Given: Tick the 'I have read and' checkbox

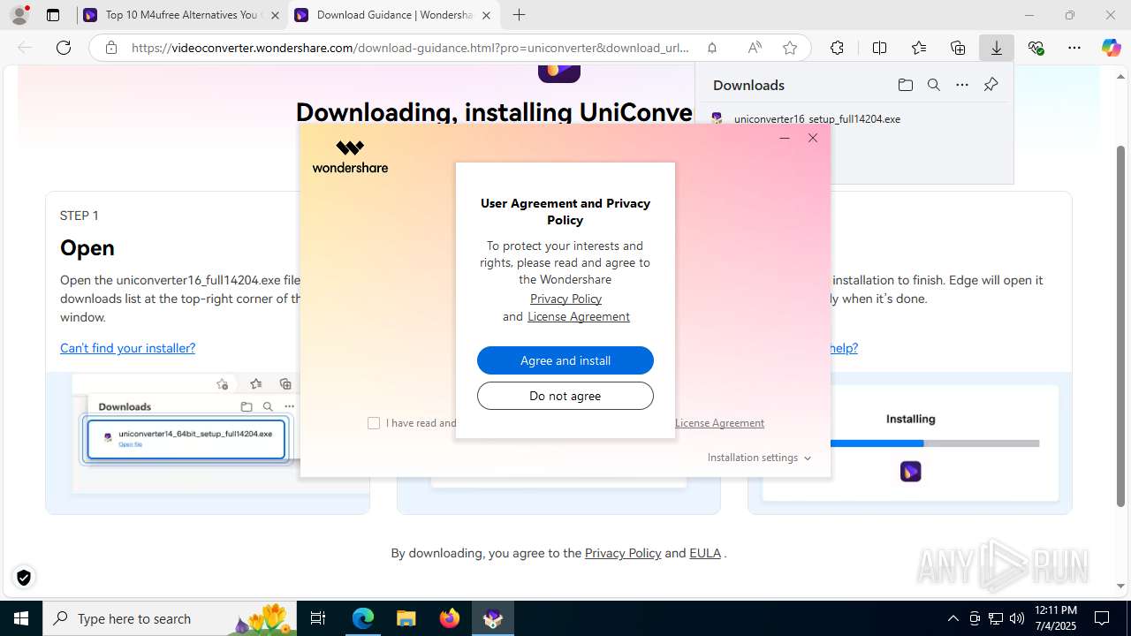Looking at the screenshot, I should click(374, 423).
